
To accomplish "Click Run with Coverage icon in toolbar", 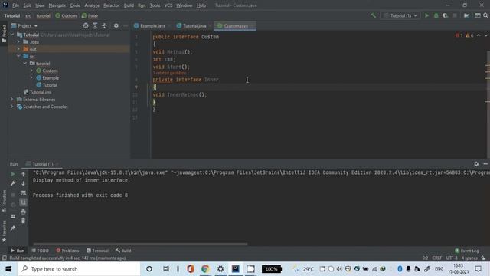I will coord(446,15).
